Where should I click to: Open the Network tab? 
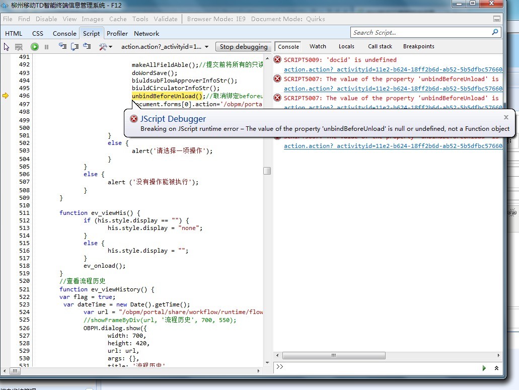pyautogui.click(x=146, y=33)
